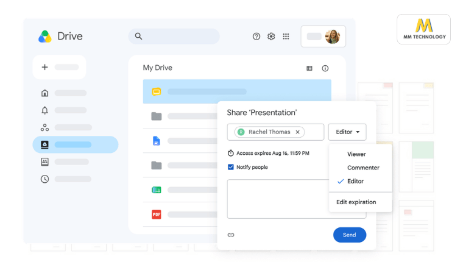
Task: Click the message text area
Action: [278, 199]
